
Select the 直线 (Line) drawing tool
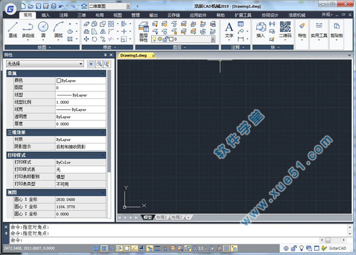tap(12, 28)
